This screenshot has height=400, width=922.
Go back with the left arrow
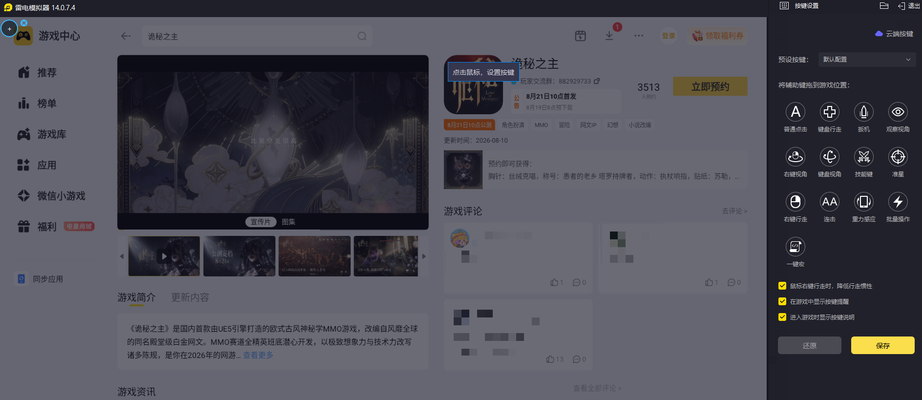[x=126, y=36]
